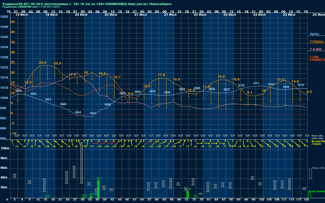Click the 0.7 precipitation amount label

[x=92, y=194]
